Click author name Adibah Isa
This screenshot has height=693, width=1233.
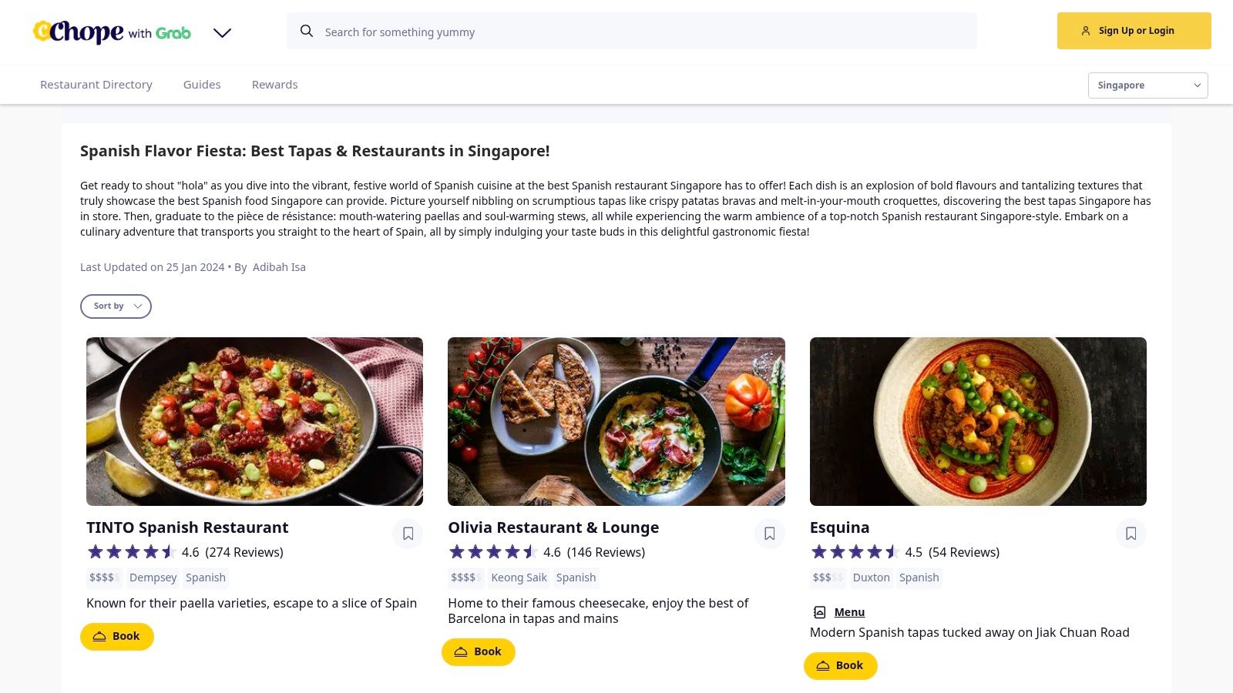pos(279,267)
